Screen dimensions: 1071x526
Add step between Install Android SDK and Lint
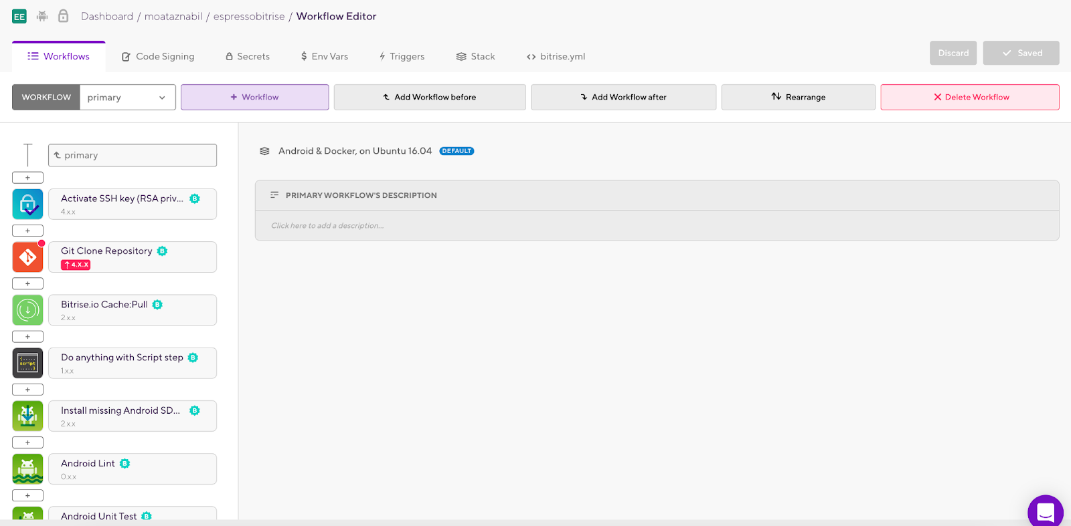(x=27, y=442)
